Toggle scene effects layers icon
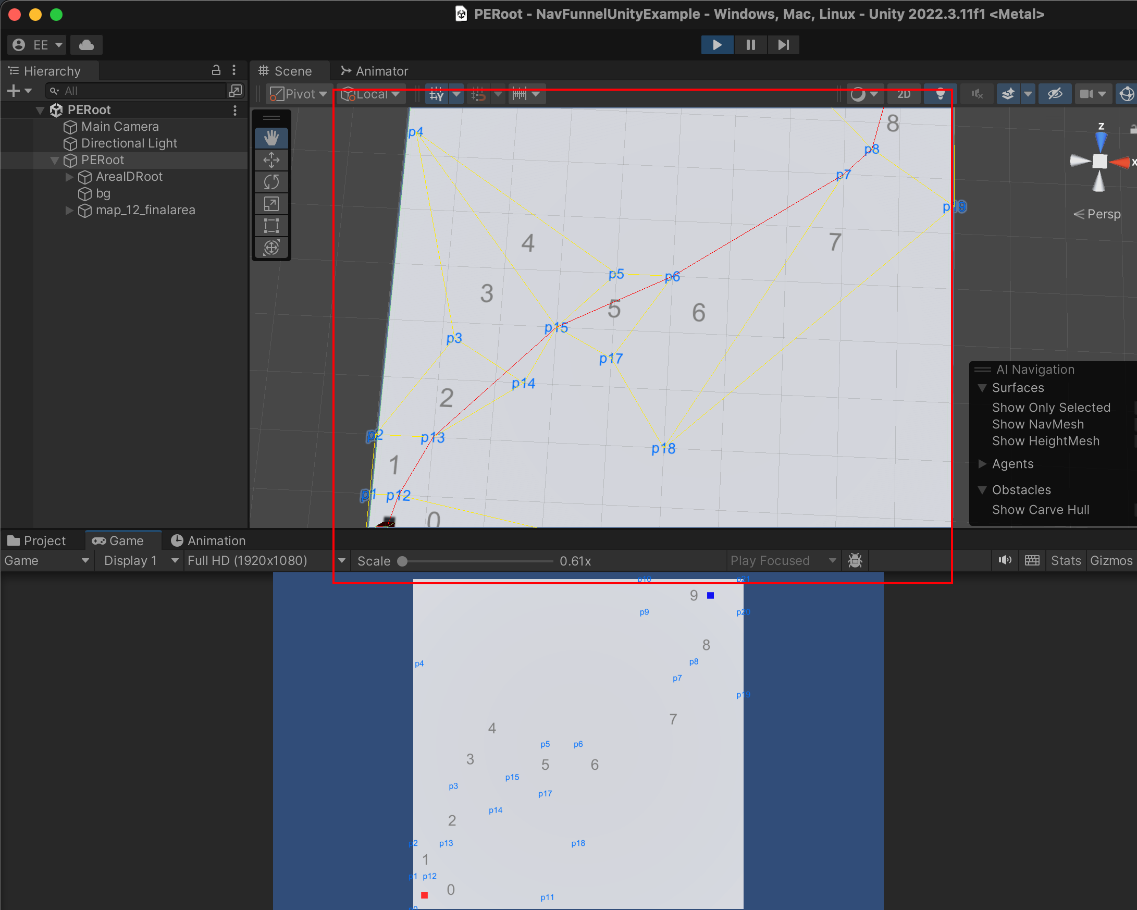This screenshot has height=910, width=1137. tap(1008, 94)
